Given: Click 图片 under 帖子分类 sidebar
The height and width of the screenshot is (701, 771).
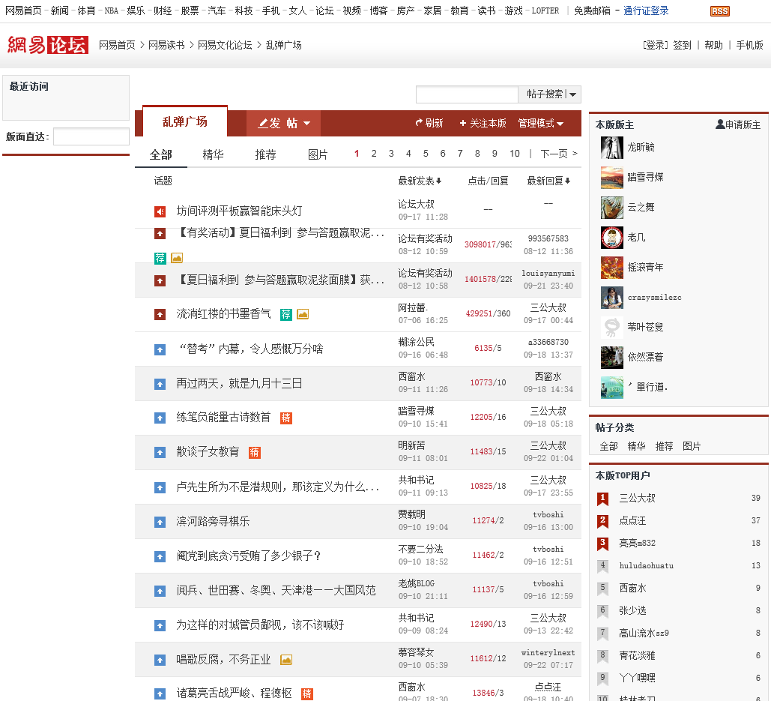Looking at the screenshot, I should (692, 446).
